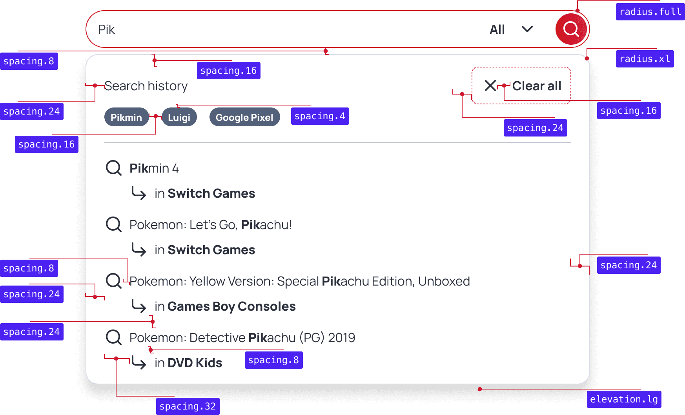
Task: Click magnifier icon beside Detective Pikachu
Action: (114, 338)
